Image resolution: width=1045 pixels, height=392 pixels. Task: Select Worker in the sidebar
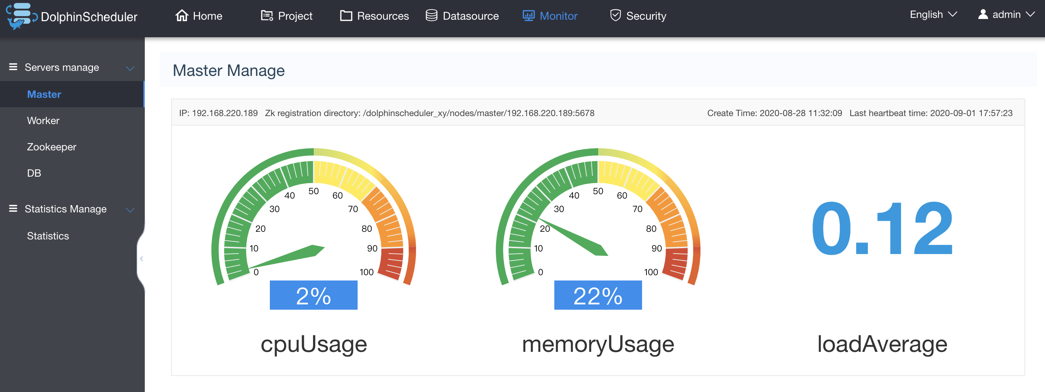click(x=43, y=121)
